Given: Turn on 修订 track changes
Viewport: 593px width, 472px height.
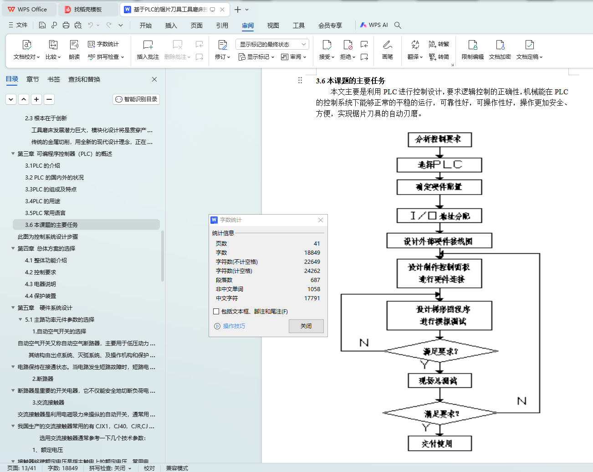Looking at the screenshot, I should [223, 50].
